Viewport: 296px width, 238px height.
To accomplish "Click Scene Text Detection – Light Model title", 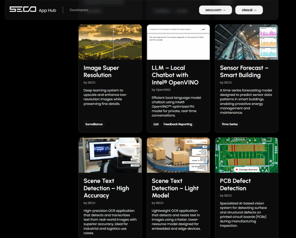I will tap(175, 188).
